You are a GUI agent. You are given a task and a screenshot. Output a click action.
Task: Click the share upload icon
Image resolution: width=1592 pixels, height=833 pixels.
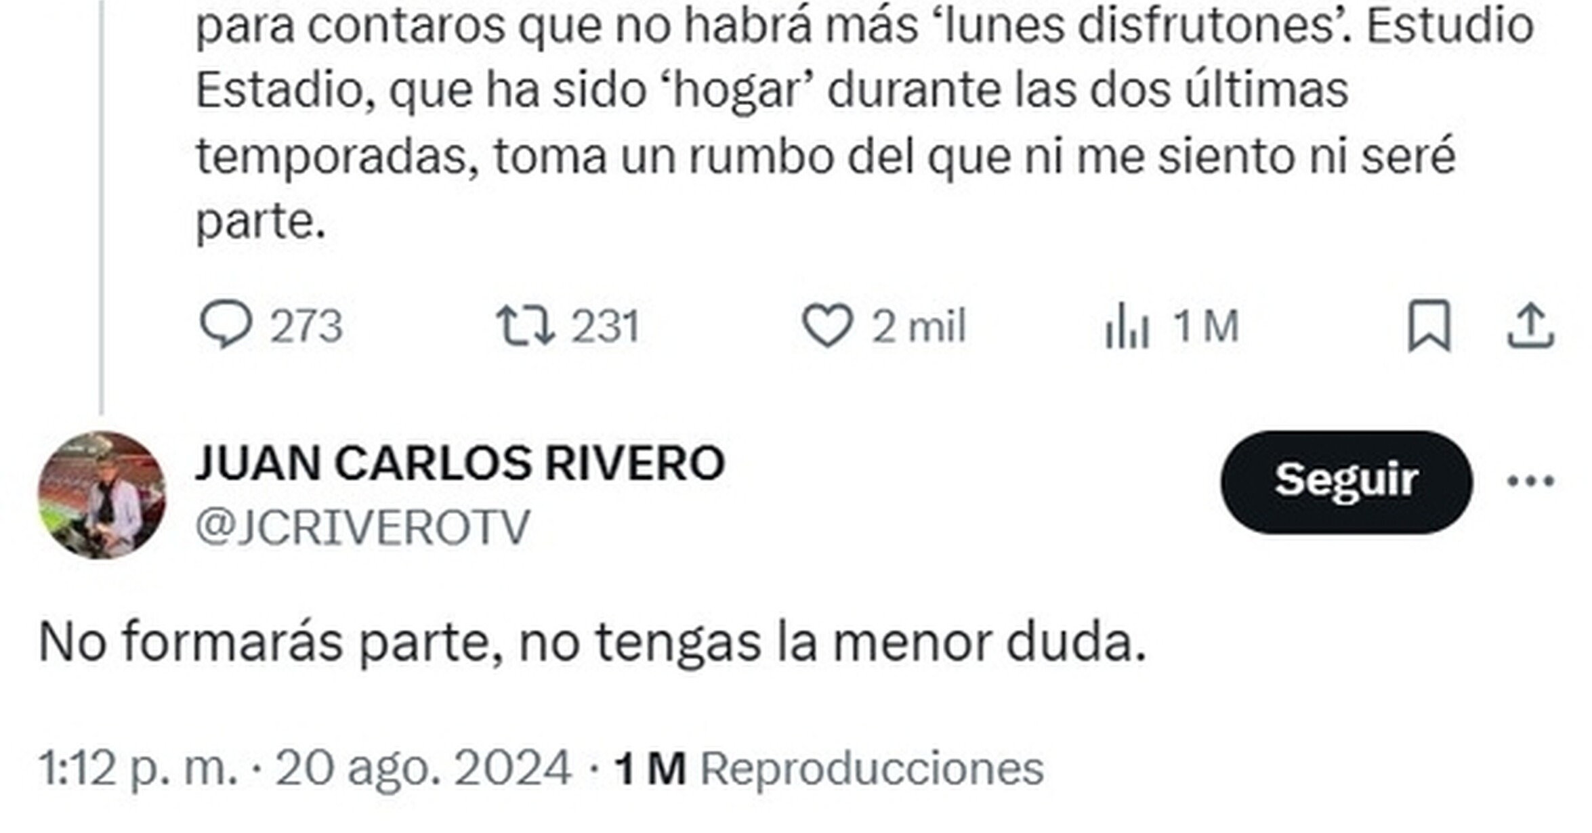tap(1530, 326)
